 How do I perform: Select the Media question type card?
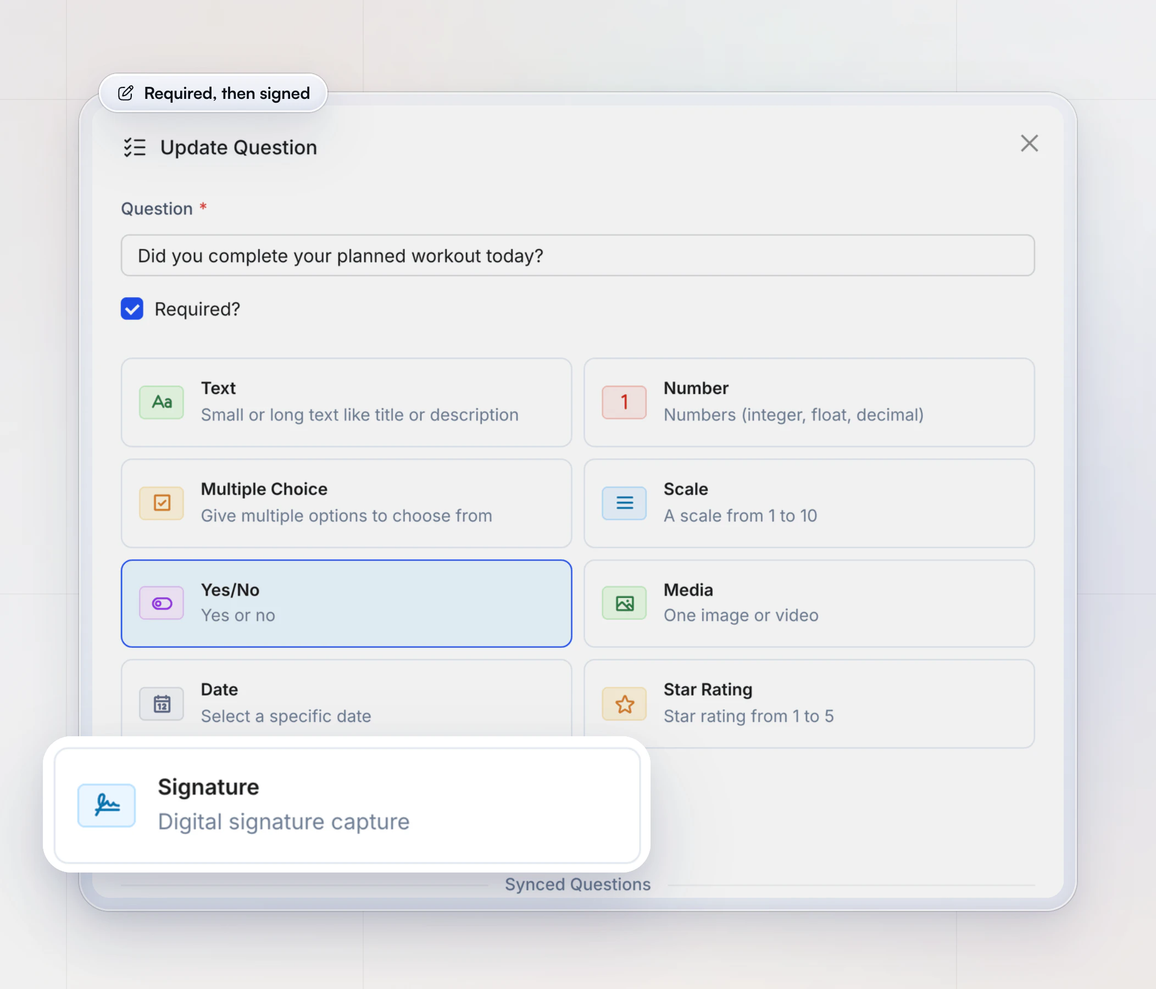[809, 603]
